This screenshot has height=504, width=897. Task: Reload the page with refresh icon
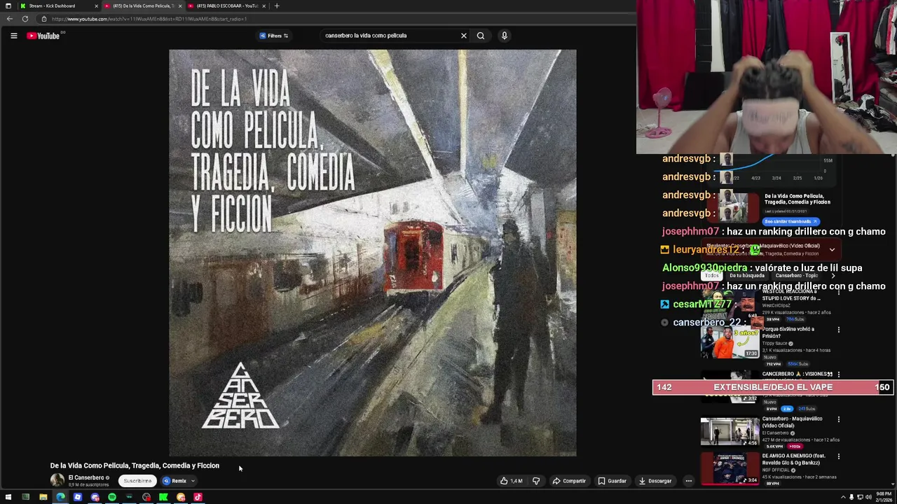tap(25, 19)
